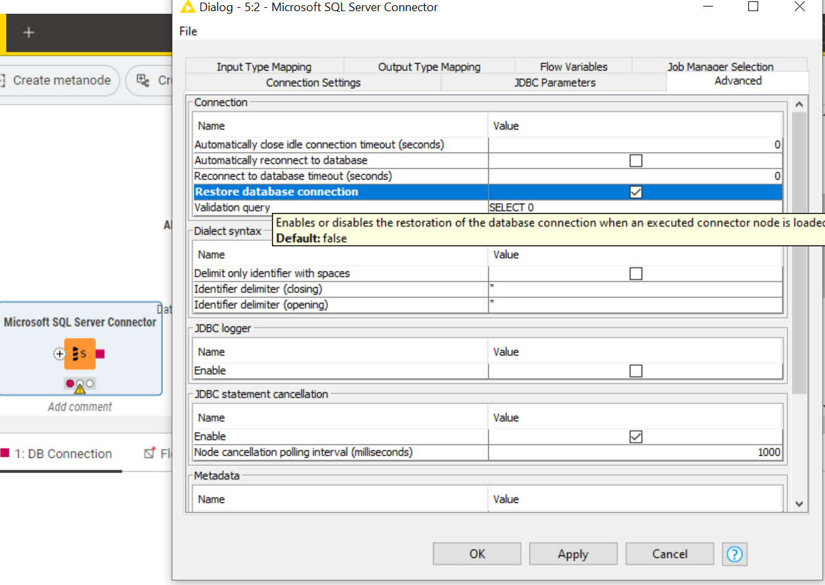Click the red square icon beside 1: DB Connection
825x585 pixels.
5,453
